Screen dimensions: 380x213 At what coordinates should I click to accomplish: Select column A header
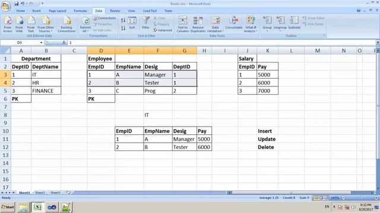click(x=21, y=51)
